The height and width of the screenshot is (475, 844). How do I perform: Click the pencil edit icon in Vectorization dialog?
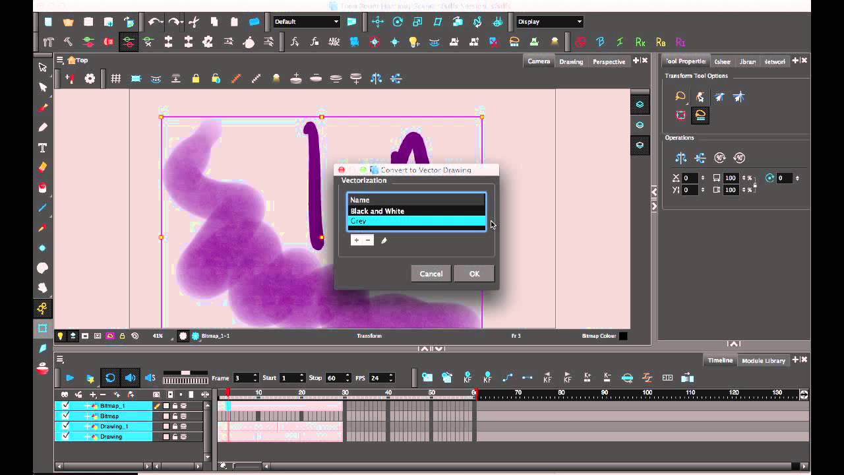(384, 240)
